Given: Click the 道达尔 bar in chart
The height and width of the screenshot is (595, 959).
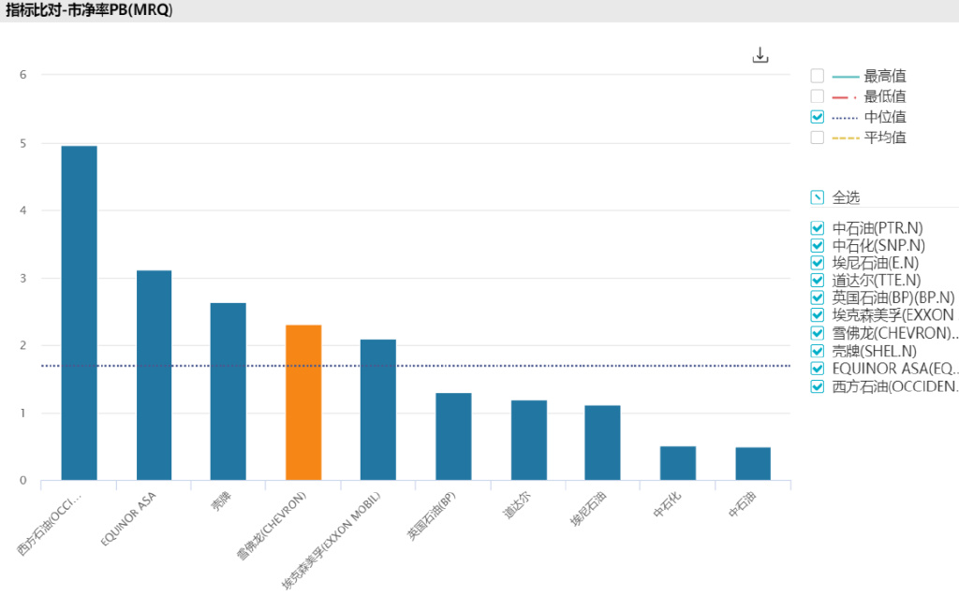Looking at the screenshot, I should pos(529,441).
